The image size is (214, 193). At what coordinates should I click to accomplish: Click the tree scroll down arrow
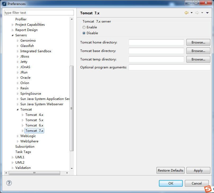pyautogui.click(x=72, y=168)
